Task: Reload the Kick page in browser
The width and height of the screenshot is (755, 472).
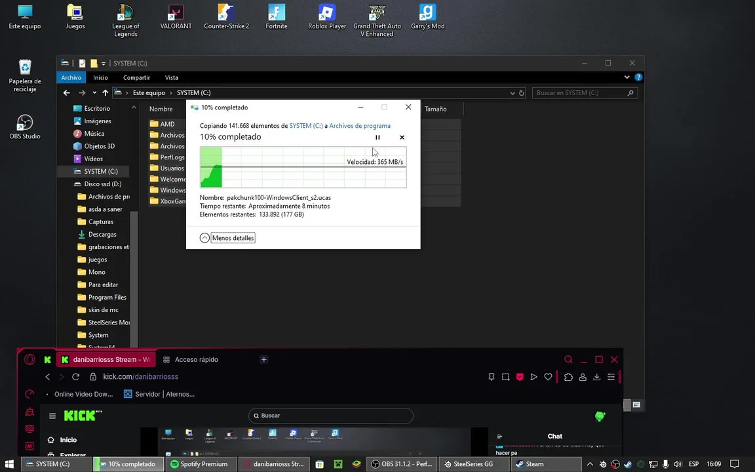Action: click(x=75, y=377)
